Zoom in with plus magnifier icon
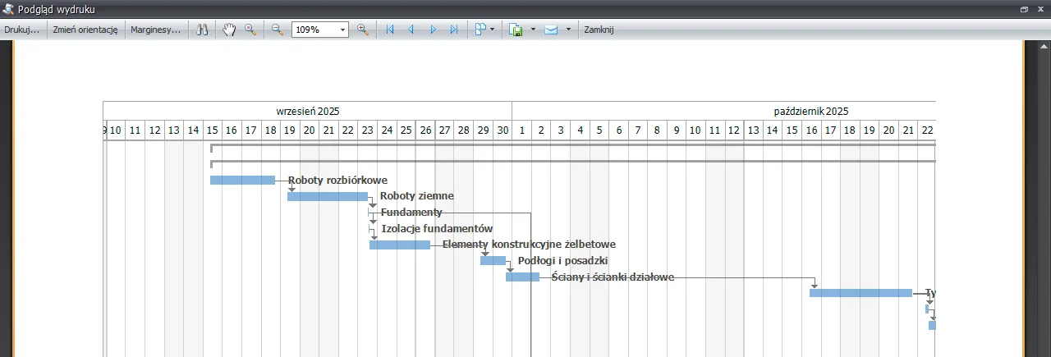Viewport: 1051px width, 357px height. click(x=362, y=30)
